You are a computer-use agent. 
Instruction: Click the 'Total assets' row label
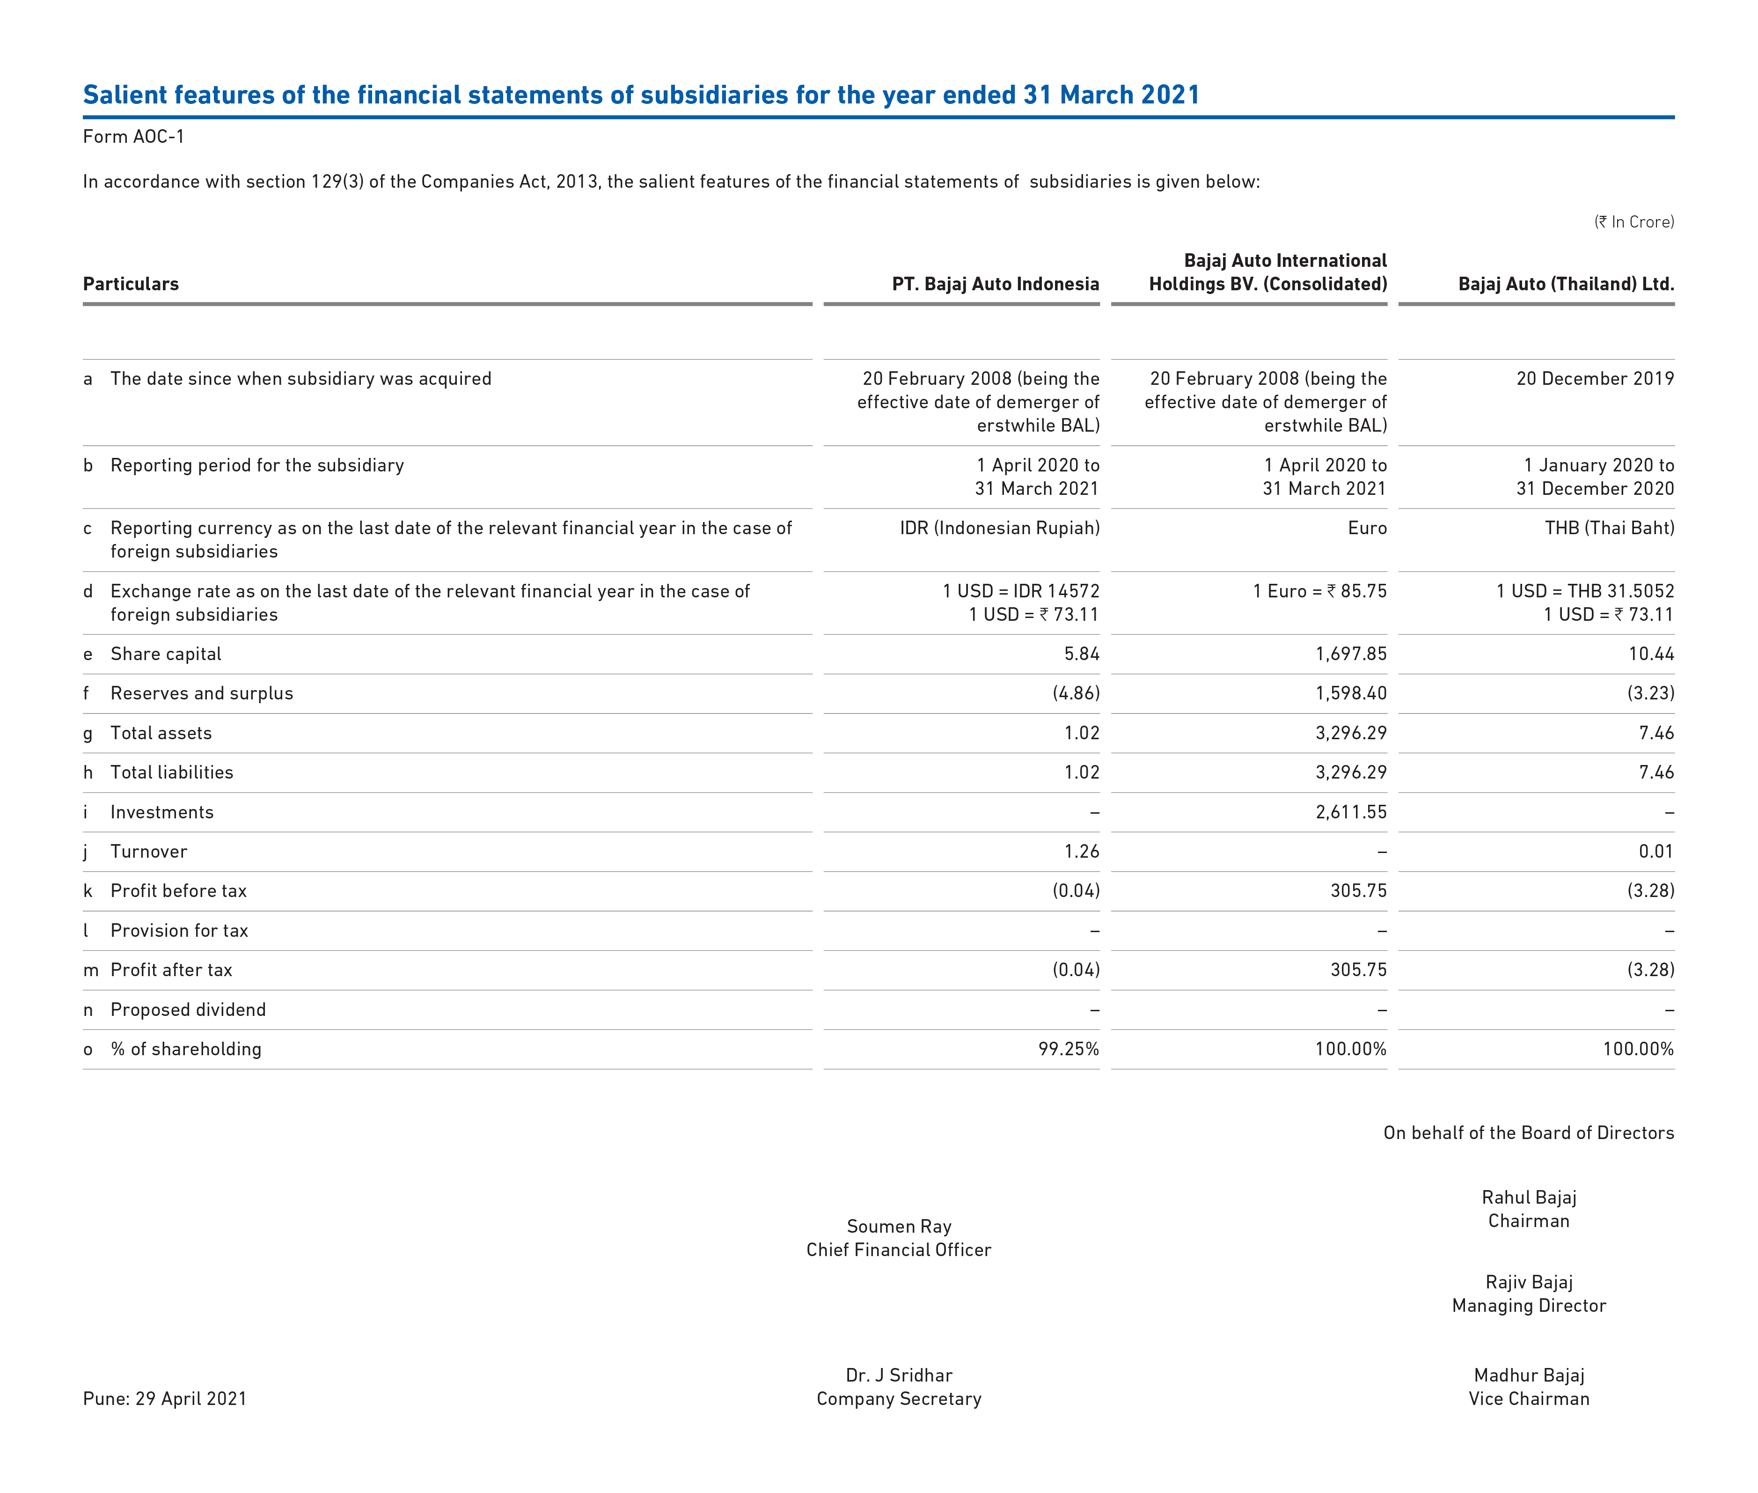[x=161, y=734]
